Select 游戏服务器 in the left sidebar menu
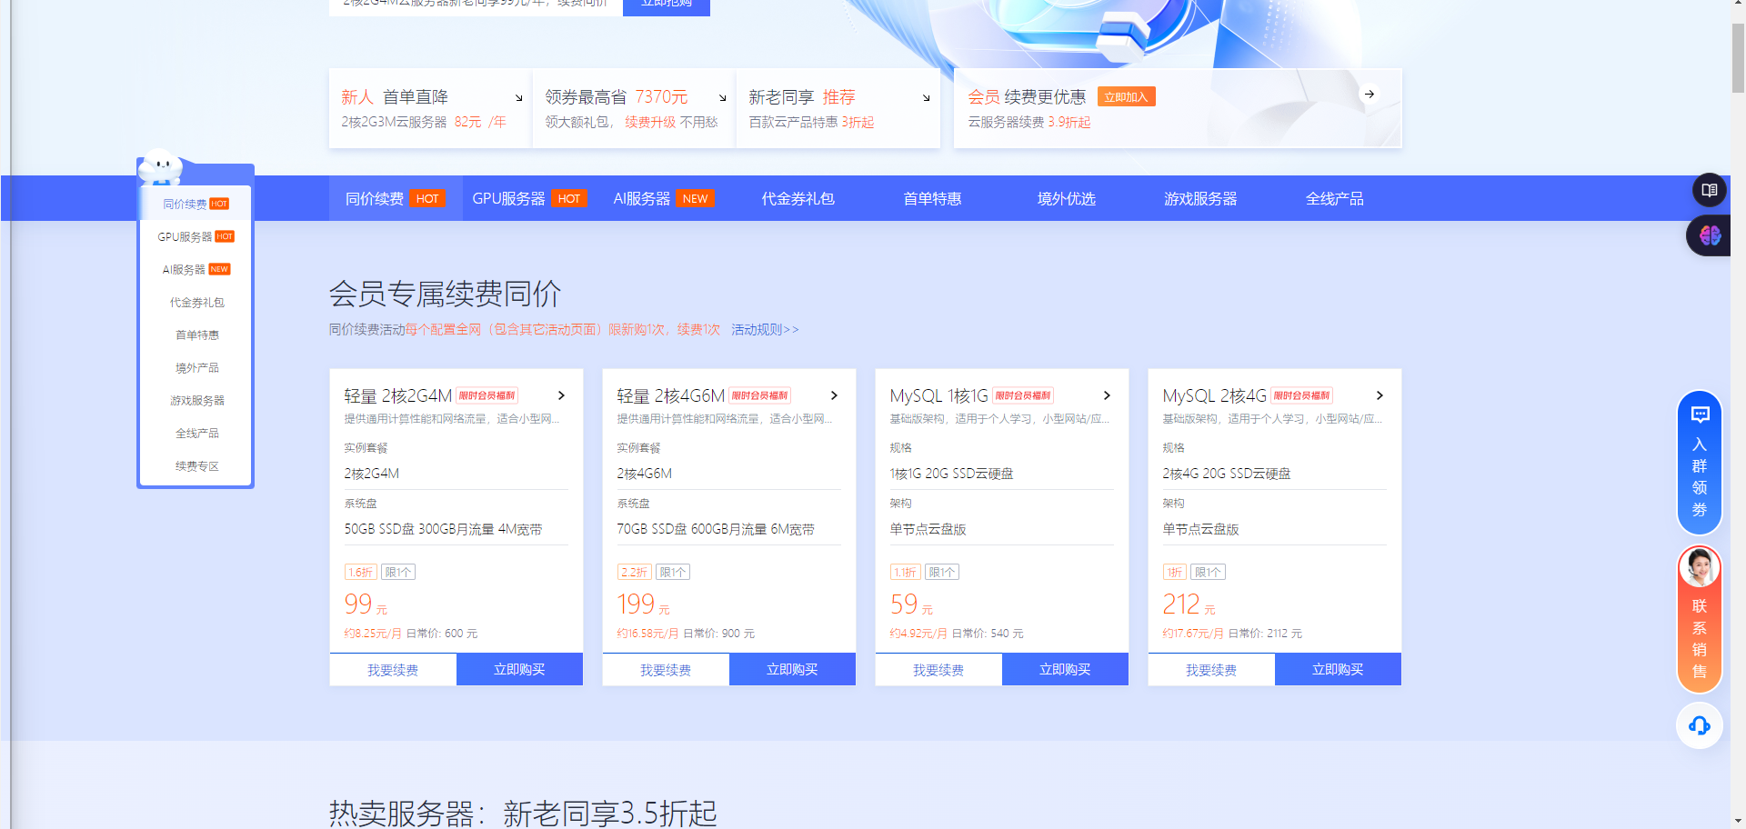 (x=196, y=400)
